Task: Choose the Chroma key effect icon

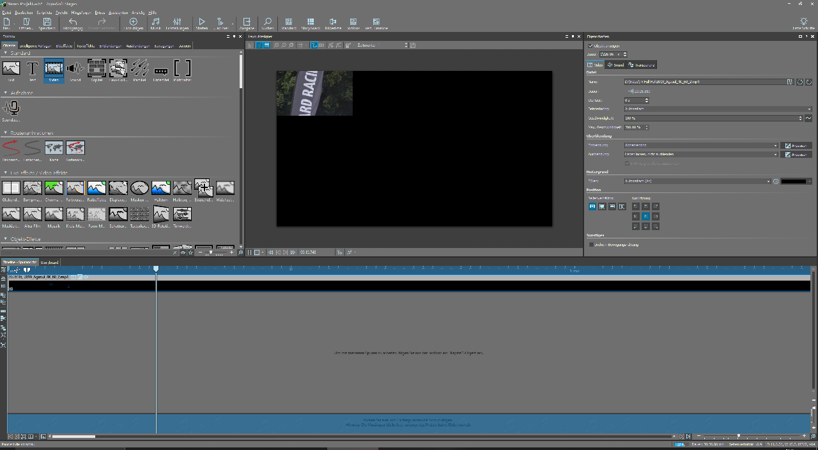Action: tap(54, 189)
